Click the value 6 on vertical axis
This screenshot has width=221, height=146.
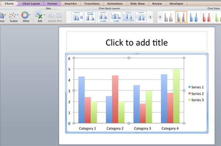[x=69, y=58]
